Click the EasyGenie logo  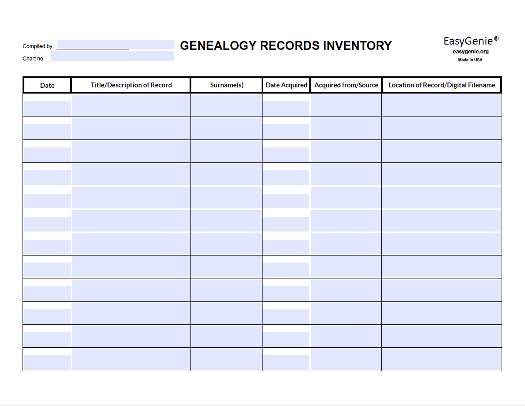pos(470,41)
